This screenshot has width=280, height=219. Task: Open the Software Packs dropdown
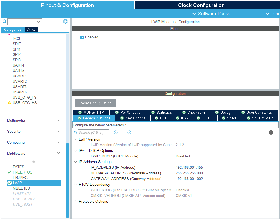point(211,14)
